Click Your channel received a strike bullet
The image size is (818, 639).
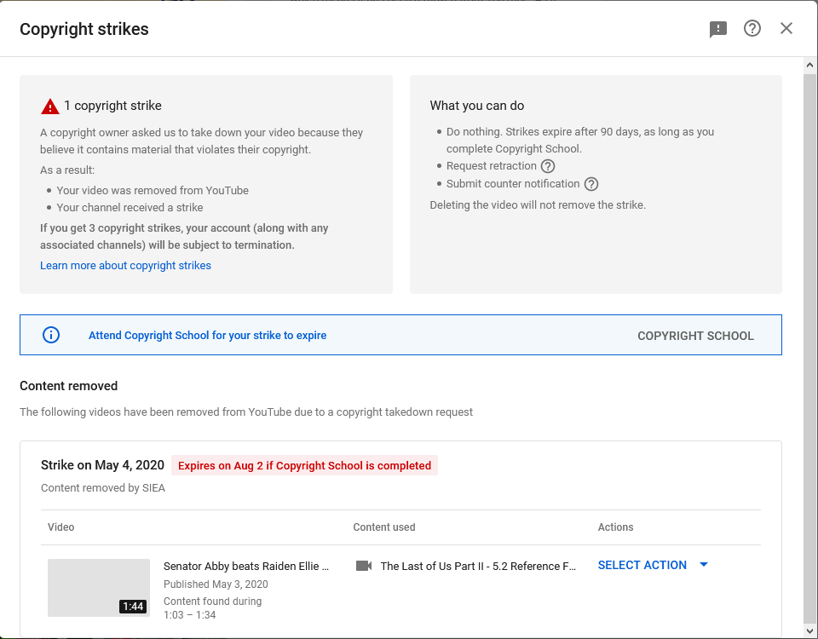pyautogui.click(x=130, y=208)
